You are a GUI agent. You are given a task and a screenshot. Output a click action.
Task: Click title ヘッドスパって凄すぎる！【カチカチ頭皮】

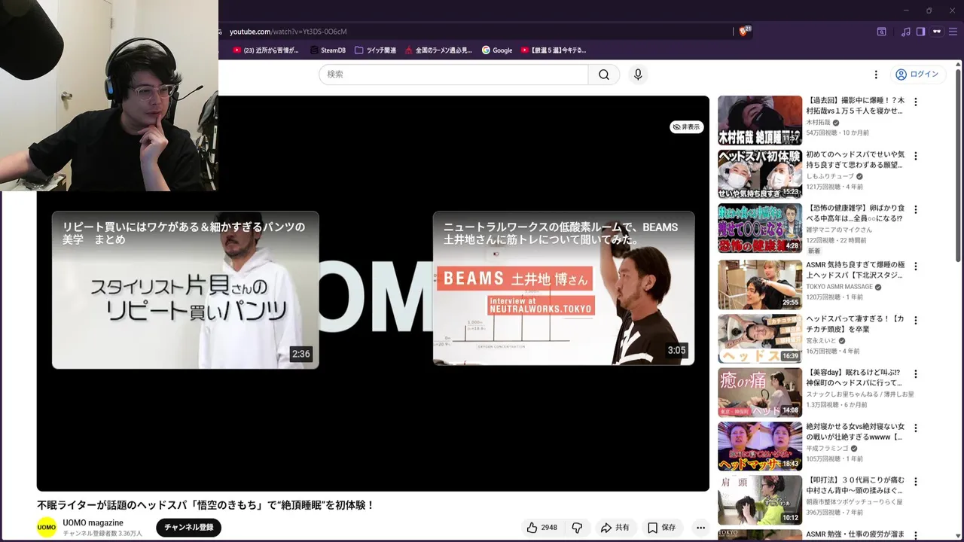[x=855, y=324]
